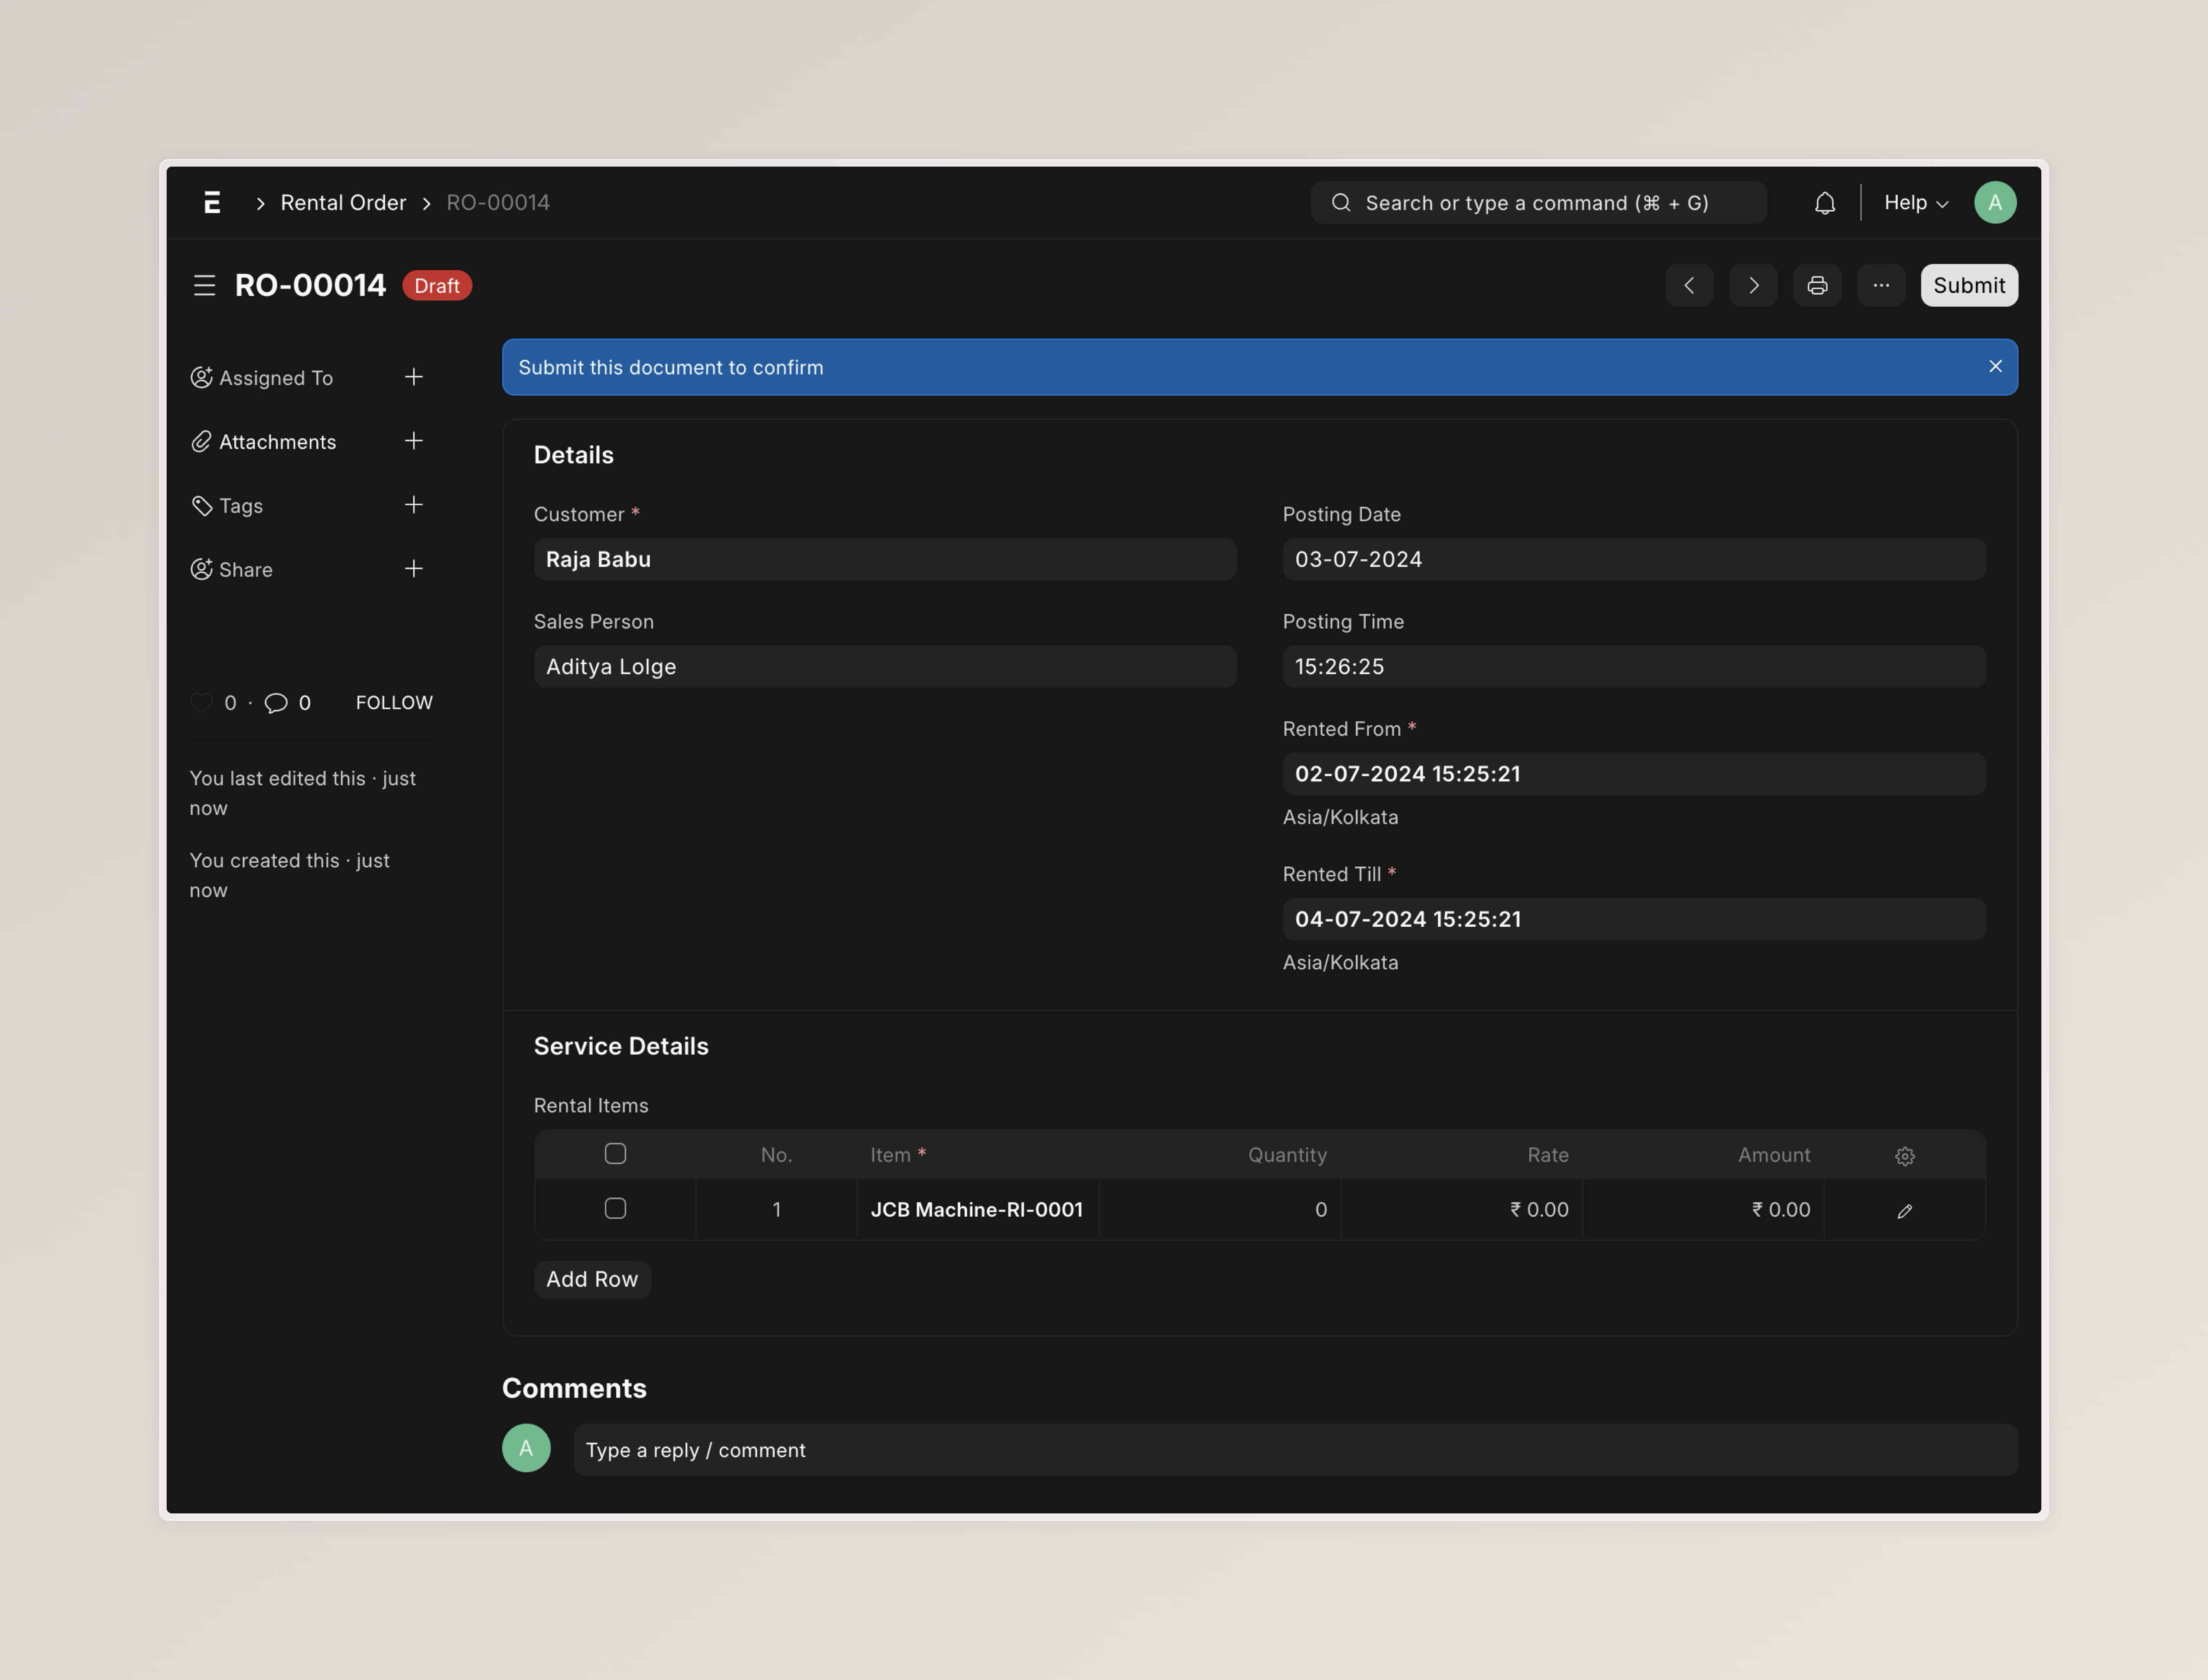The height and width of the screenshot is (1680, 2208).
Task: Open the Help dropdown menu
Action: click(x=1915, y=203)
